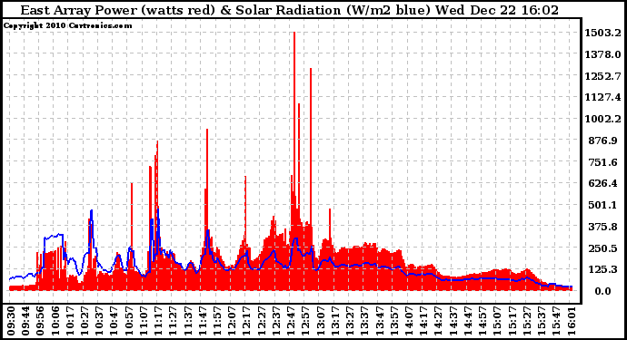Click the 15:37 time label
Viewport: 627px width, 340px height.
542,321
